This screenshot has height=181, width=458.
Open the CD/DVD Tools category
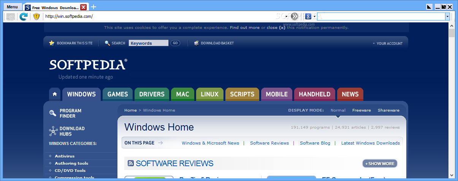[x=70, y=170]
